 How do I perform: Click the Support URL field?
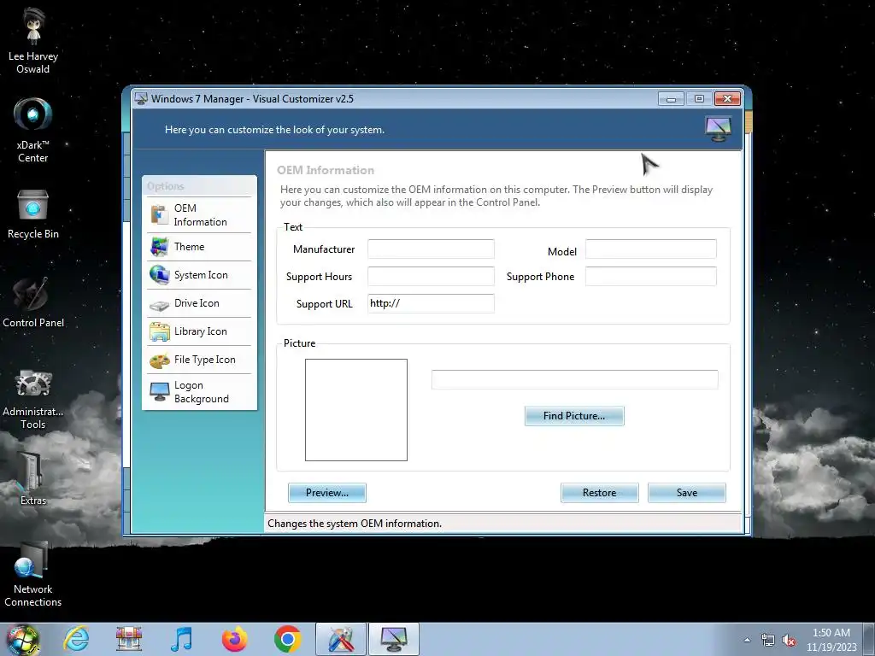pyautogui.click(x=431, y=303)
